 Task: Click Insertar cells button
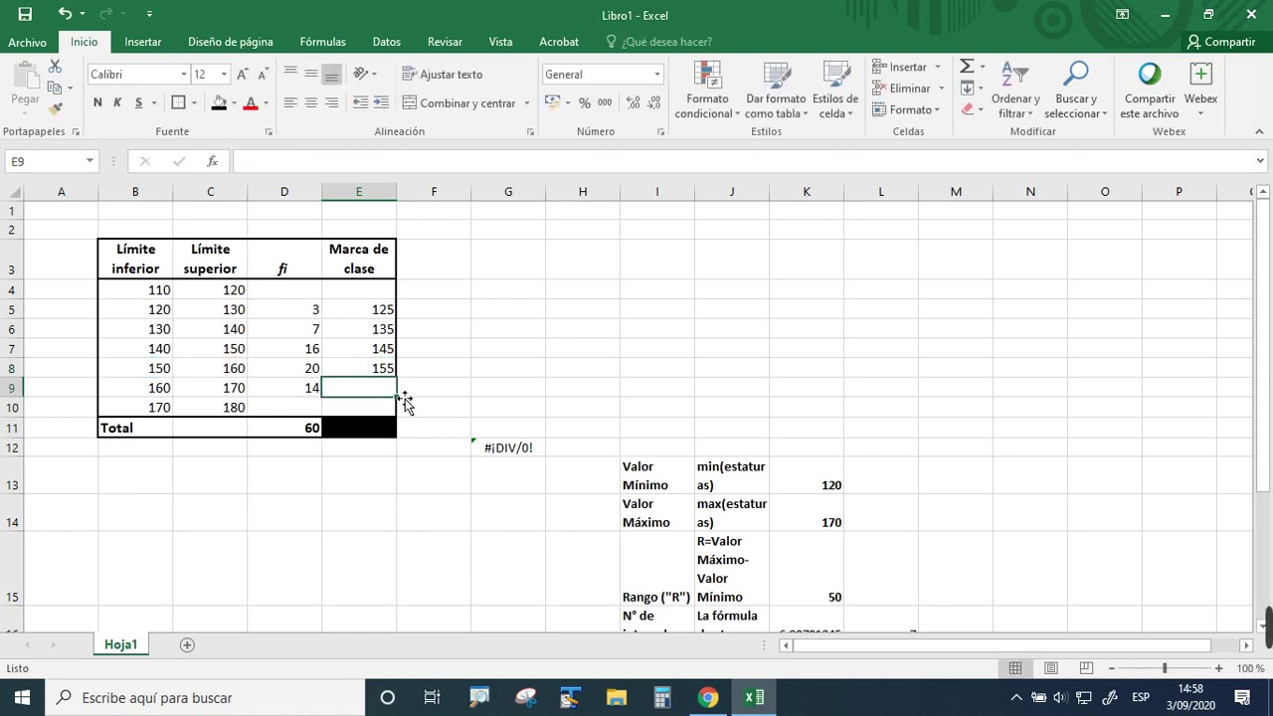tap(904, 67)
